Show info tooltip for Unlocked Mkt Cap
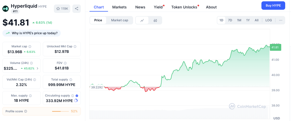The image size is (291, 121). pyautogui.click(x=75, y=46)
